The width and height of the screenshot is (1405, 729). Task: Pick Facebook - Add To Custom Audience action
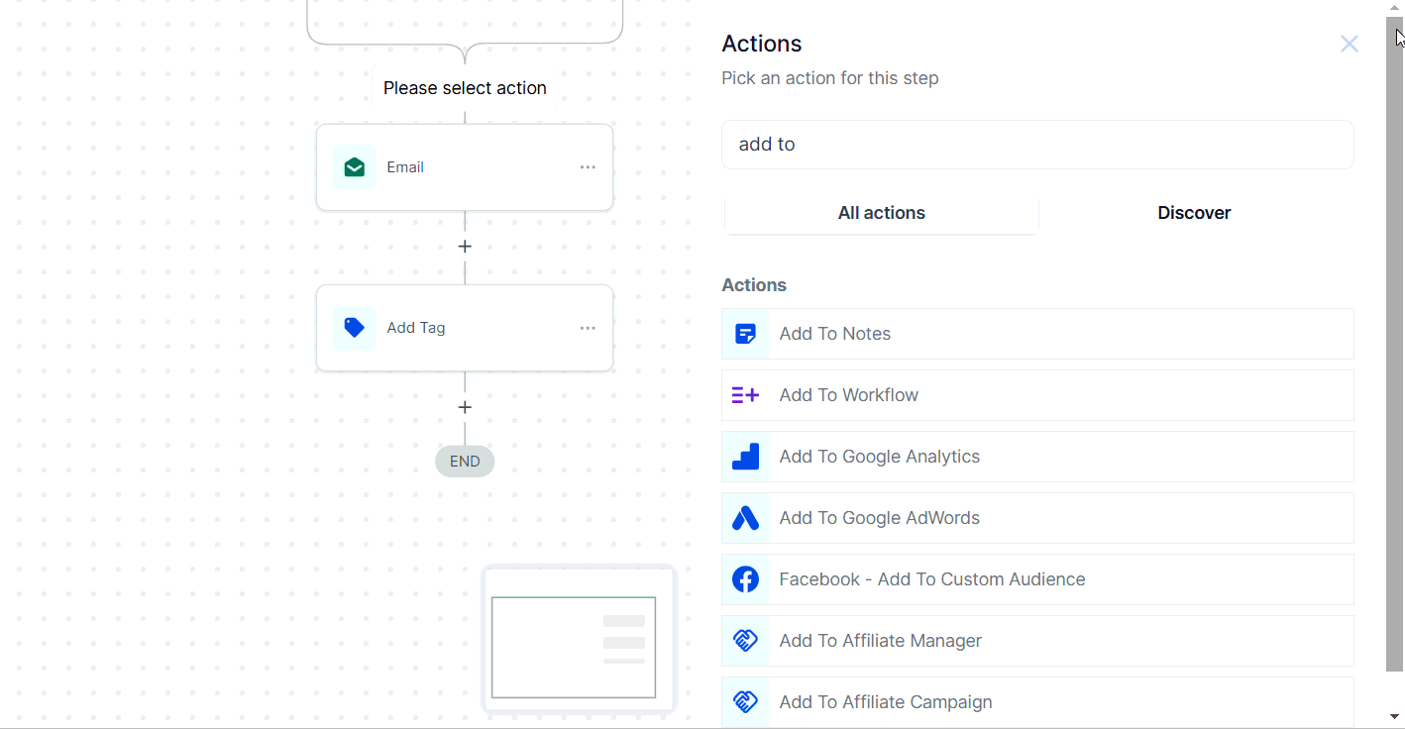[x=1037, y=579]
